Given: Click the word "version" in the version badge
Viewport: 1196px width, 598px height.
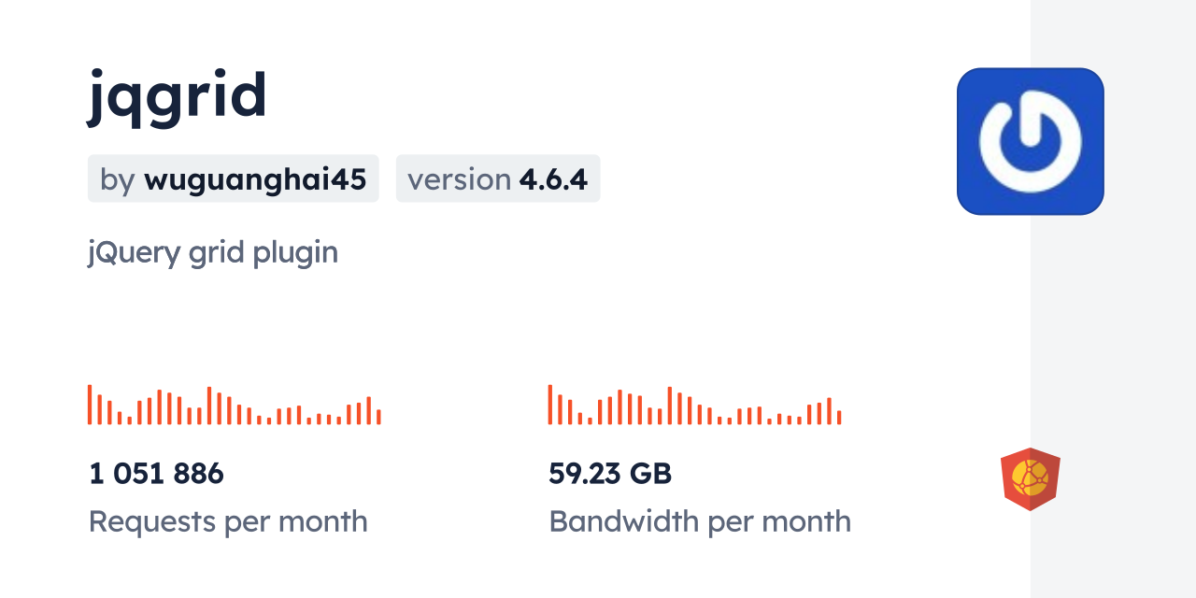Looking at the screenshot, I should (x=459, y=178).
